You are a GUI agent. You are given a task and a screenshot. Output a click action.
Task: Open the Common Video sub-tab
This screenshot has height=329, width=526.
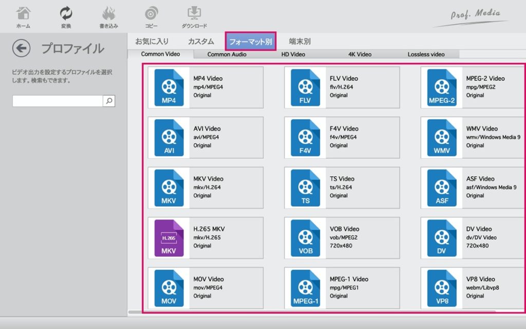[160, 54]
